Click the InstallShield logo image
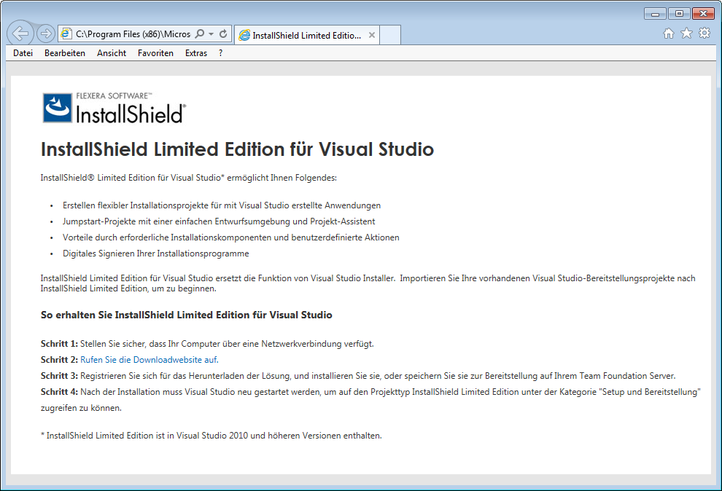The width and height of the screenshot is (722, 491). 114,108
